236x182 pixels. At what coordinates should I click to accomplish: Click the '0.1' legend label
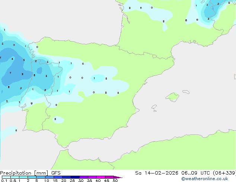4,181
